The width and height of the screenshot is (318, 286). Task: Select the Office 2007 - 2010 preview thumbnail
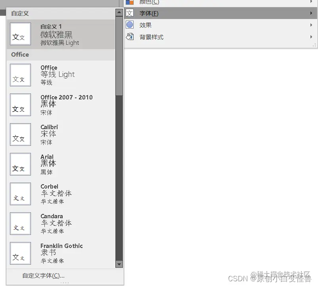pyautogui.click(x=21, y=105)
